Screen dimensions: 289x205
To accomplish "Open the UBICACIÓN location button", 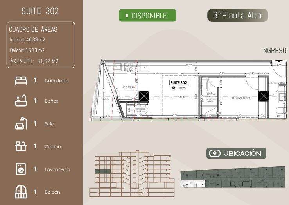I will coord(236,153).
